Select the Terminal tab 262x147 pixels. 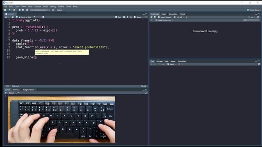(x=16, y=90)
